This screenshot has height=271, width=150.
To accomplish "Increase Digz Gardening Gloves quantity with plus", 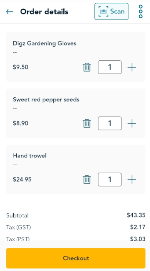I will pyautogui.click(x=132, y=67).
